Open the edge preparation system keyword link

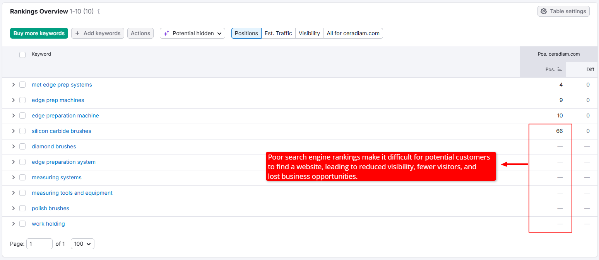click(63, 162)
